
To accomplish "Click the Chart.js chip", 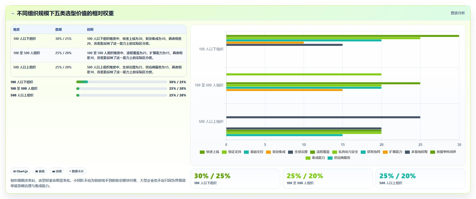I will tap(20, 171).
